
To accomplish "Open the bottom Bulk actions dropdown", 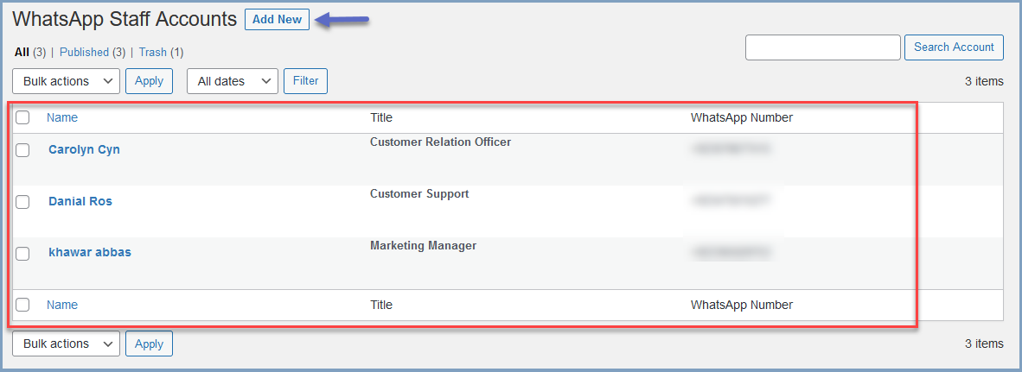I will [x=67, y=344].
